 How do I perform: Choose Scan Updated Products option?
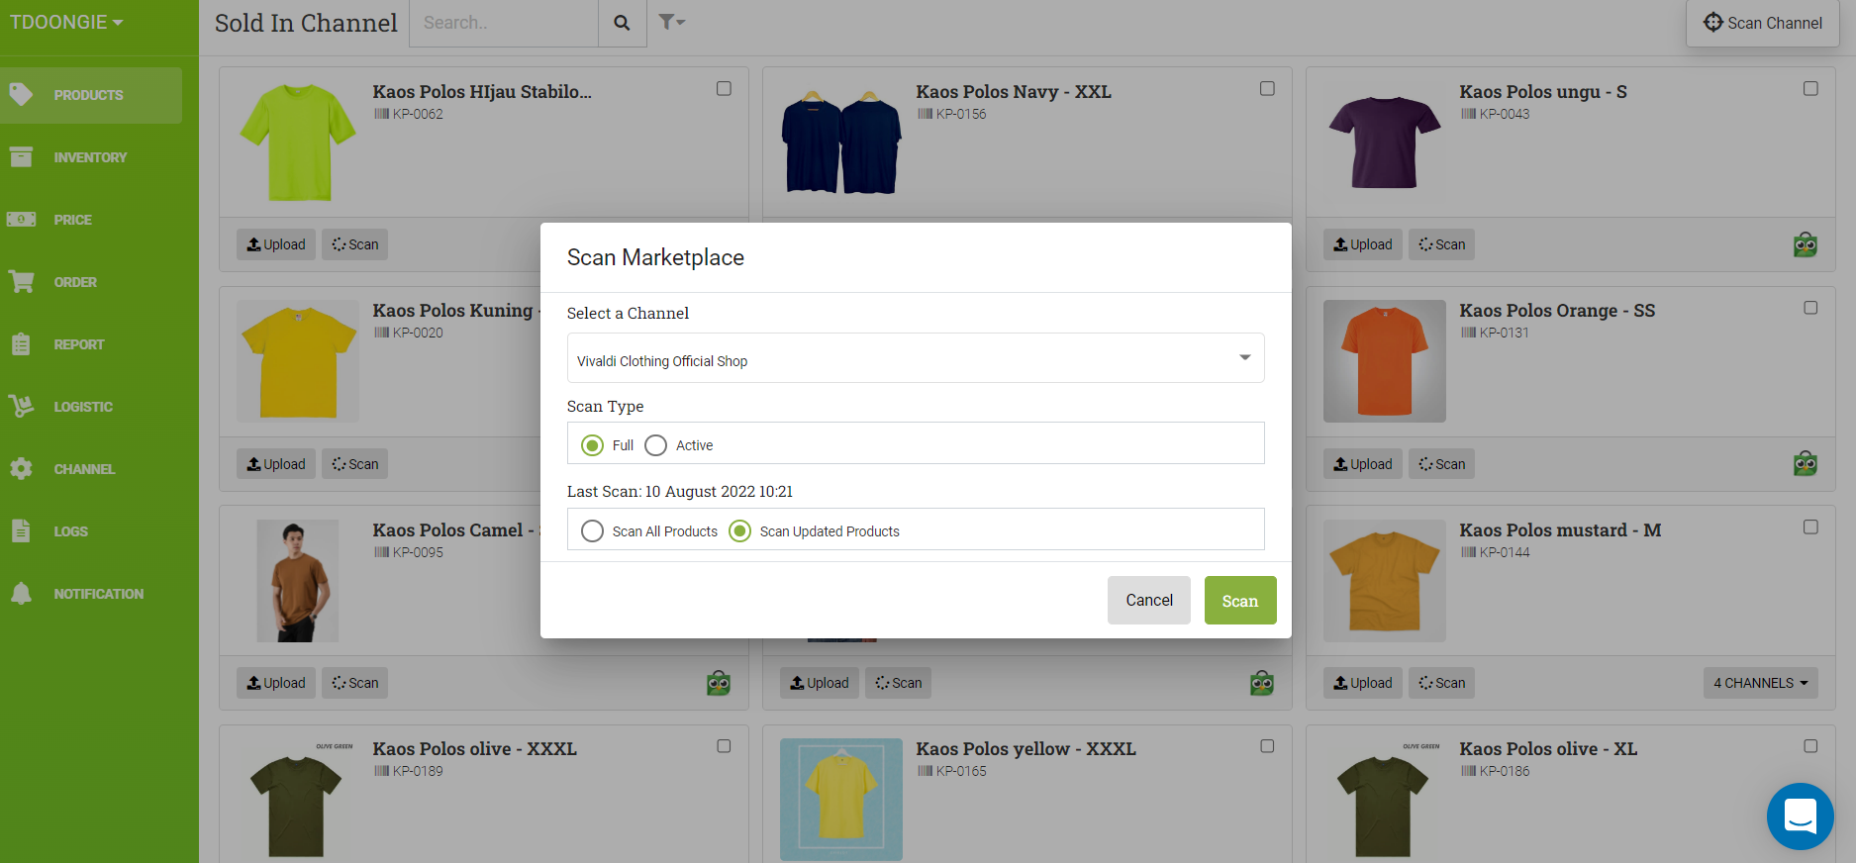[x=739, y=531]
